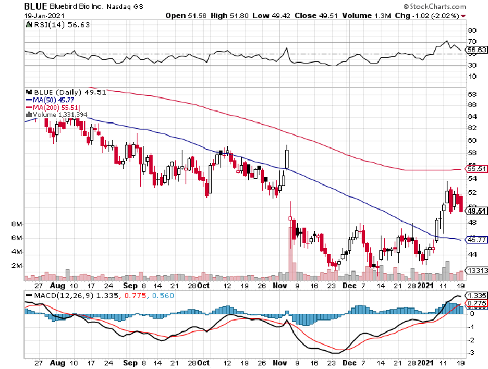Image resolution: width=488 pixels, height=369 pixels.
Task: Click the volume bars icon in legend
Action: click(x=28, y=114)
